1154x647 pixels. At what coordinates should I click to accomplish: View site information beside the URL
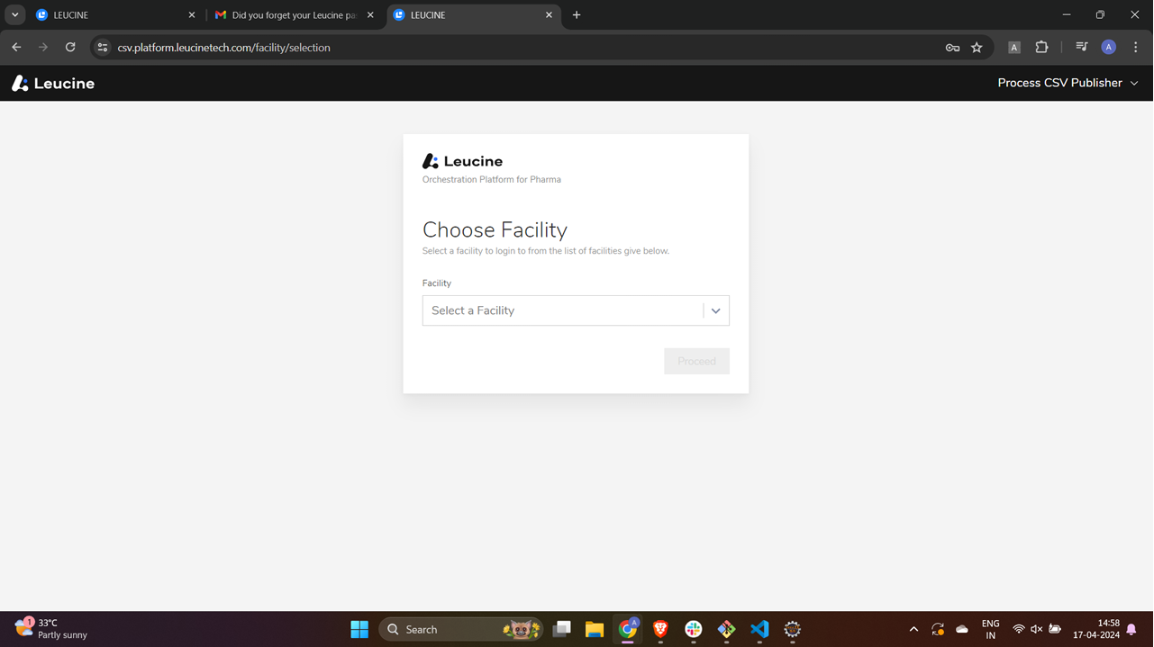[x=103, y=48]
